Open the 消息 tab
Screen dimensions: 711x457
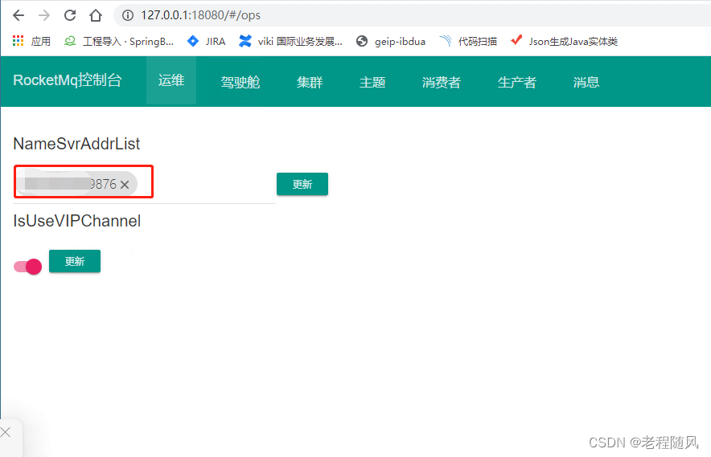[x=586, y=82]
